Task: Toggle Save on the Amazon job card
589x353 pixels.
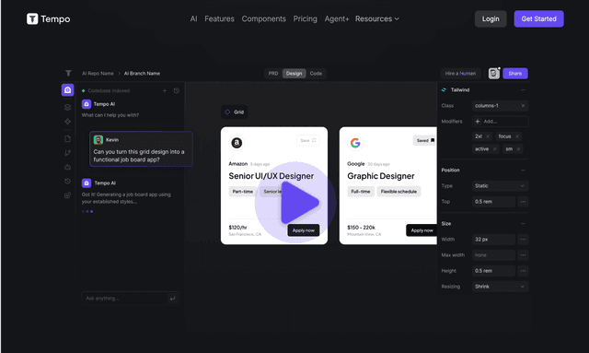Action: point(308,140)
